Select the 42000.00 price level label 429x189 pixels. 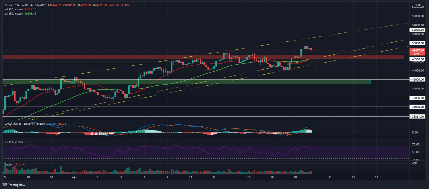(x=418, y=79)
